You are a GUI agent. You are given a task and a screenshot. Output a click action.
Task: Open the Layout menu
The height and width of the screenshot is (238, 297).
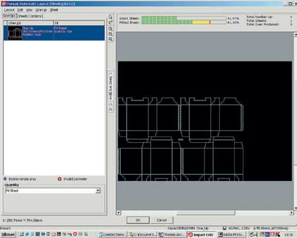point(9,10)
